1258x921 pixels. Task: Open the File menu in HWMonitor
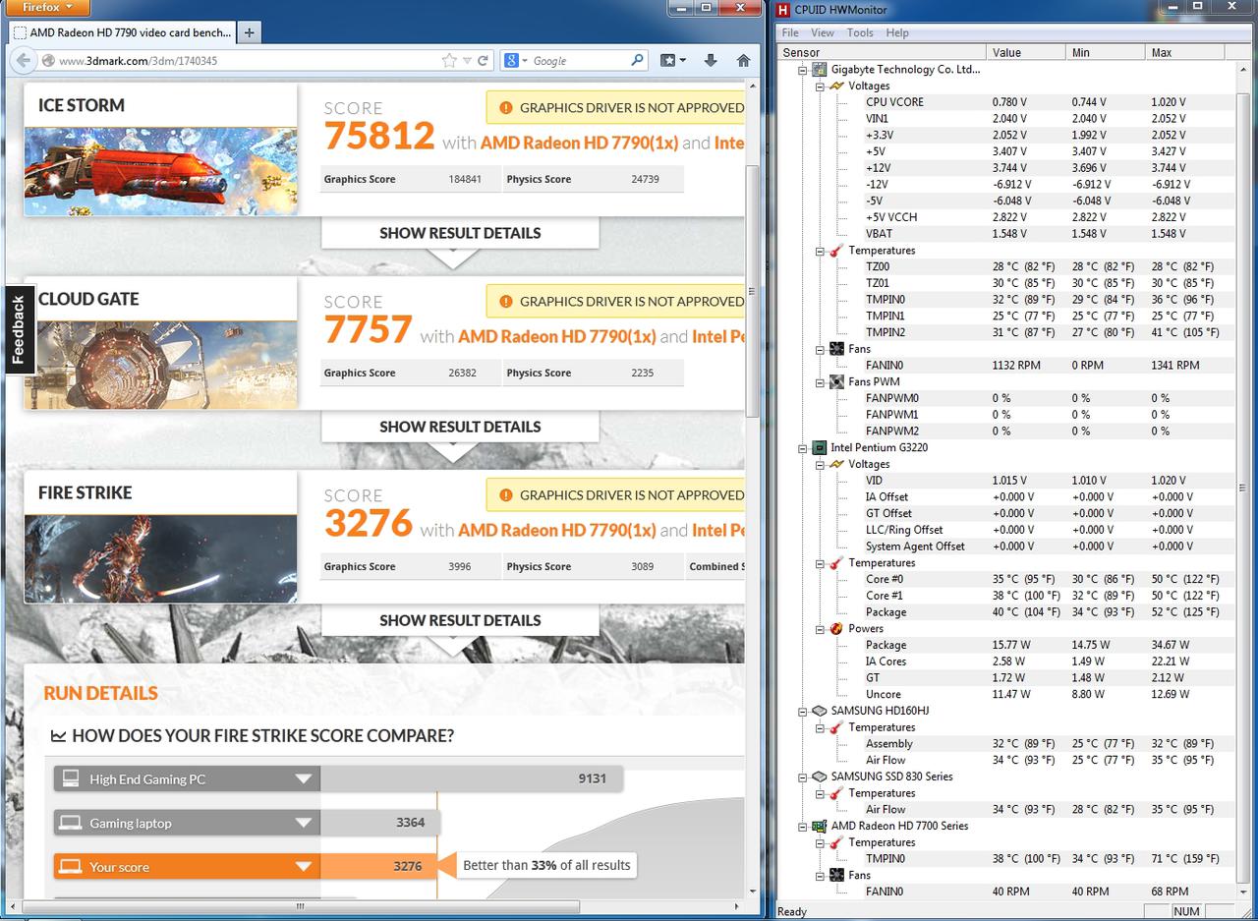[x=790, y=32]
